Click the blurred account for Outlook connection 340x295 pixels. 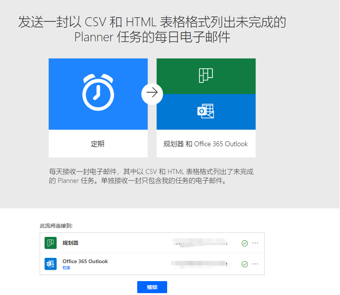199,264
